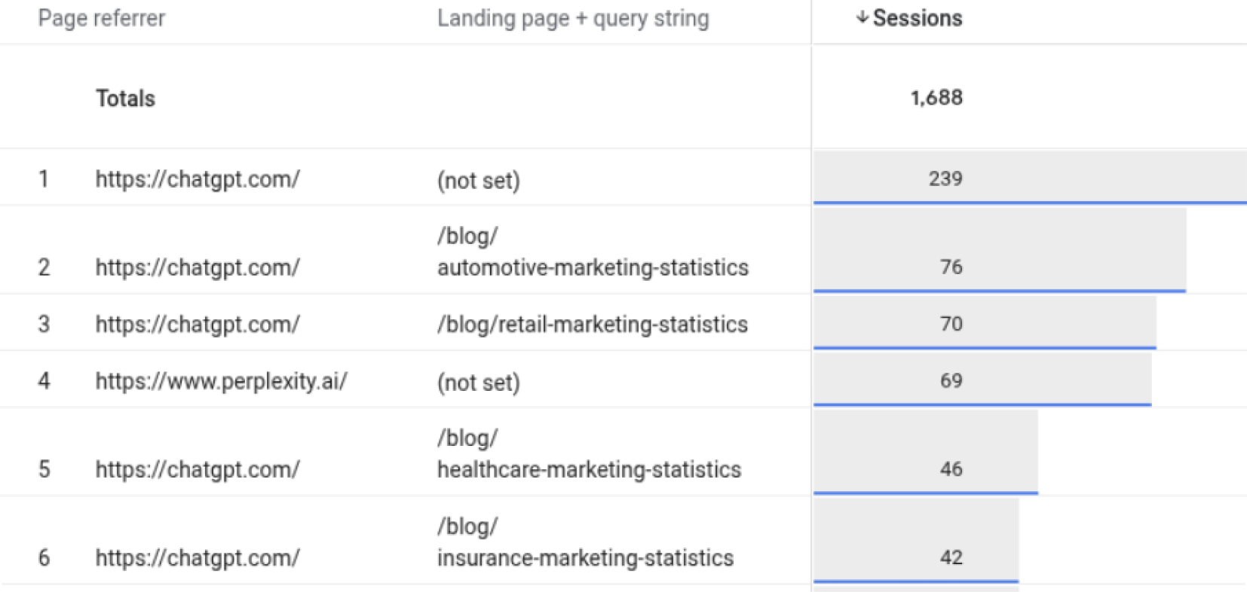Viewport: 1247px width, 592px height.
Task: Click the perplexity.ai referrer link
Action: [221, 381]
